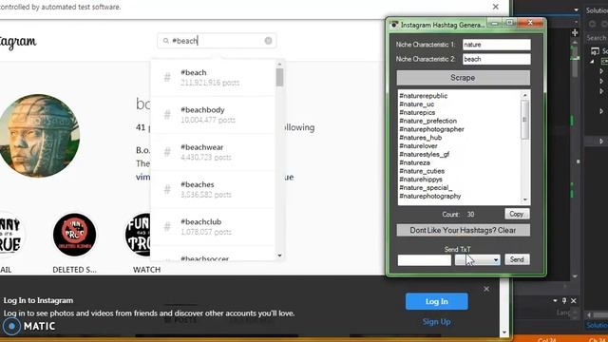Screen dimensions: 608x342
Task: Edit the Niche Characteristic 1 field
Action: coord(496,45)
